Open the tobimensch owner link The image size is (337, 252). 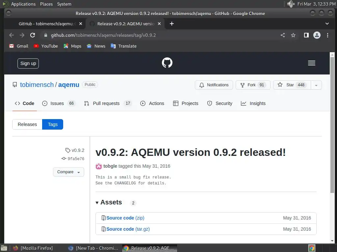(x=37, y=85)
